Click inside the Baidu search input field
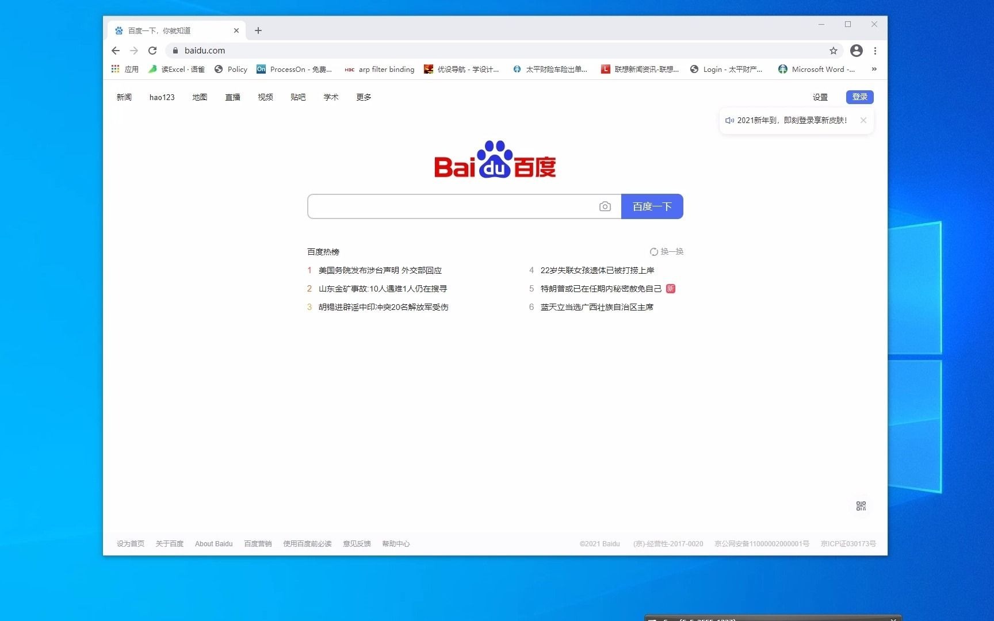The width and height of the screenshot is (994, 621). click(454, 206)
